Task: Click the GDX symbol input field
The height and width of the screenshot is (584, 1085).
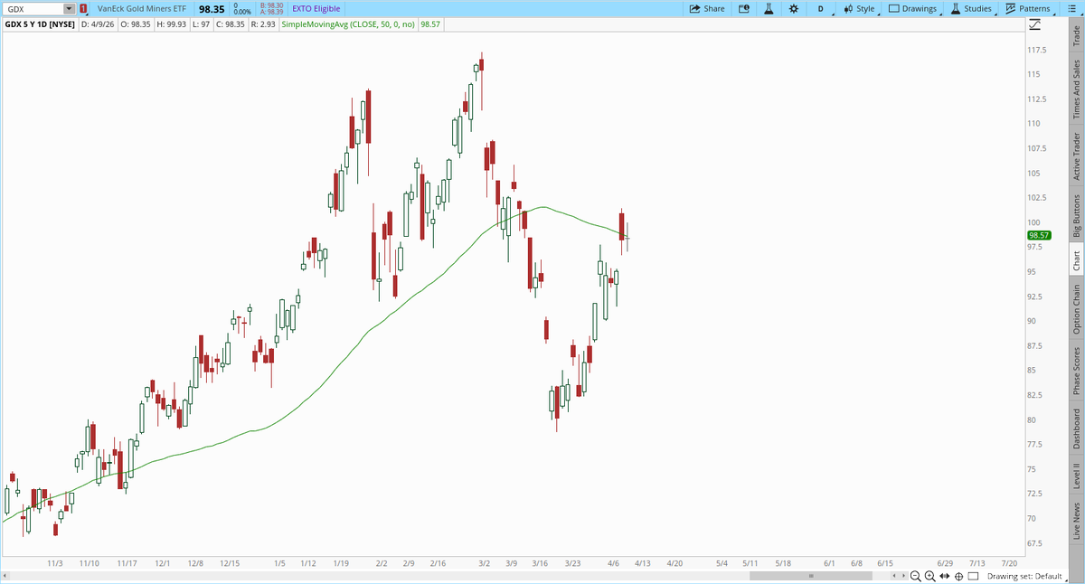Action: tap(33, 8)
